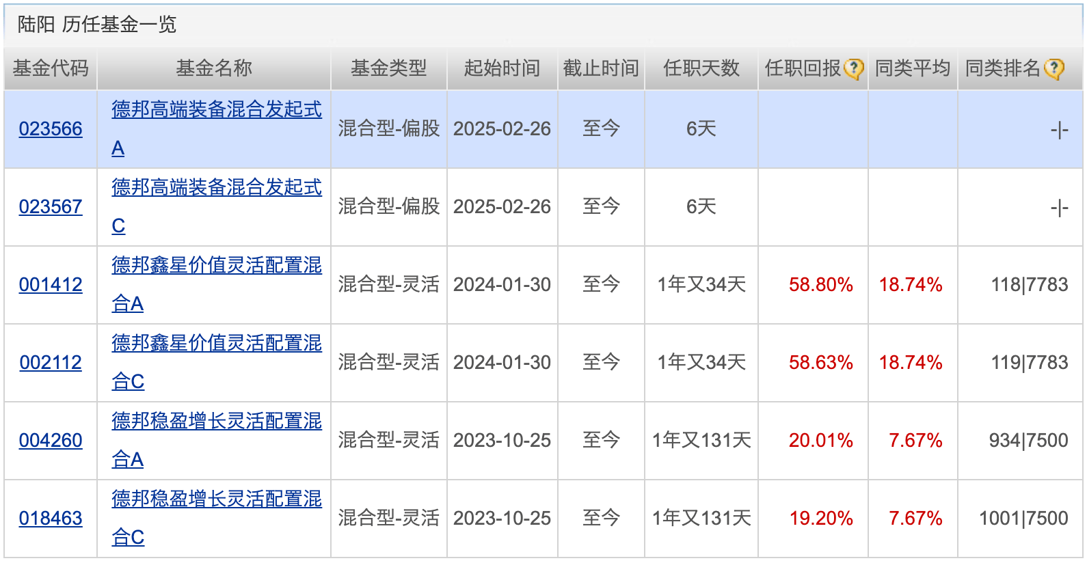Open fund code 018463 link

(51, 518)
